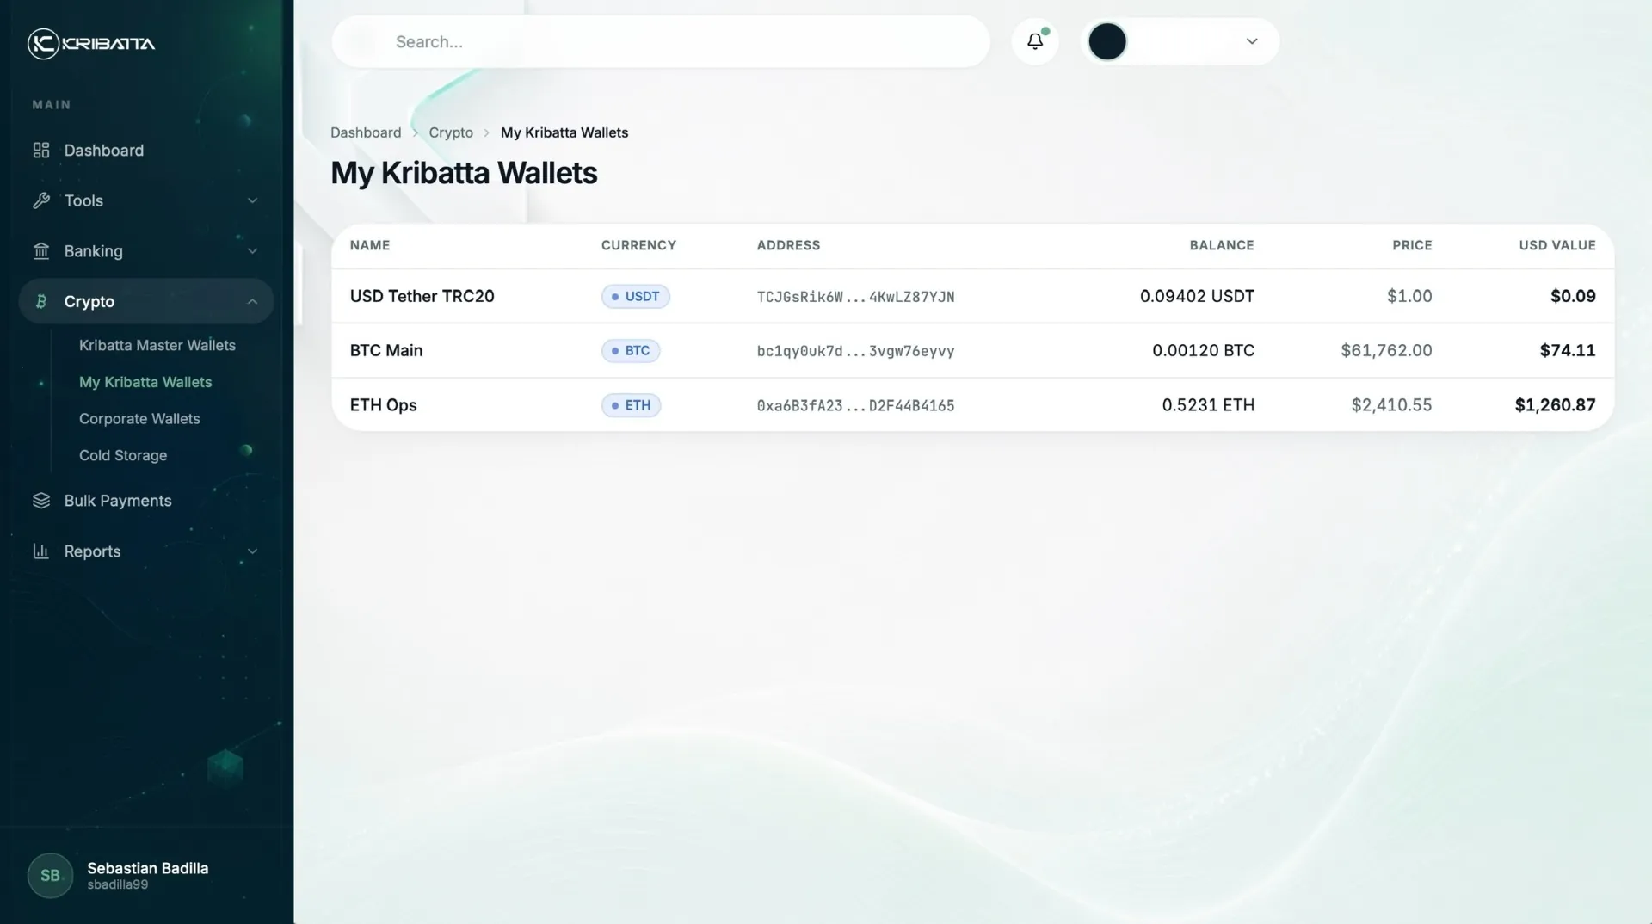Screen dimensions: 1652x924
Task: Go to Crypto breadcrumb link
Action: [x=451, y=132]
